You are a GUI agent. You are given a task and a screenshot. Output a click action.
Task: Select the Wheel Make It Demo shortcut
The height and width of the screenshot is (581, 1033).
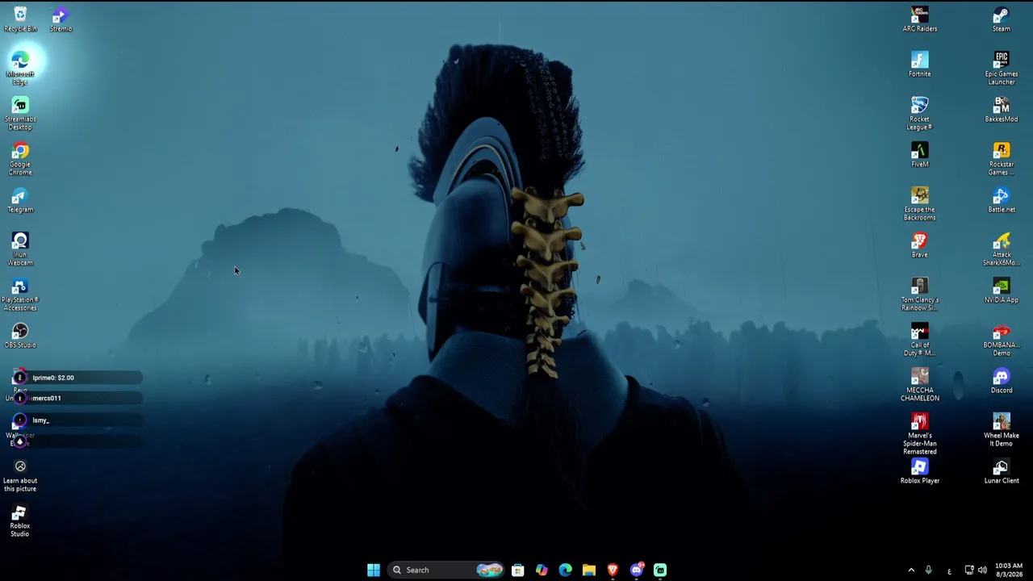(1002, 429)
